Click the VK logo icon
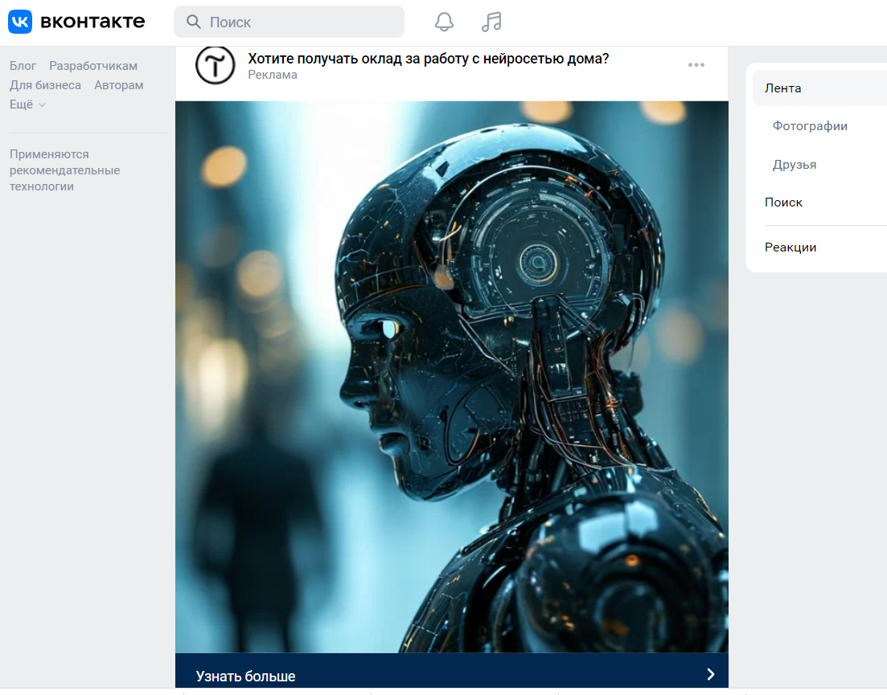This screenshot has width=887, height=695. pyautogui.click(x=20, y=22)
